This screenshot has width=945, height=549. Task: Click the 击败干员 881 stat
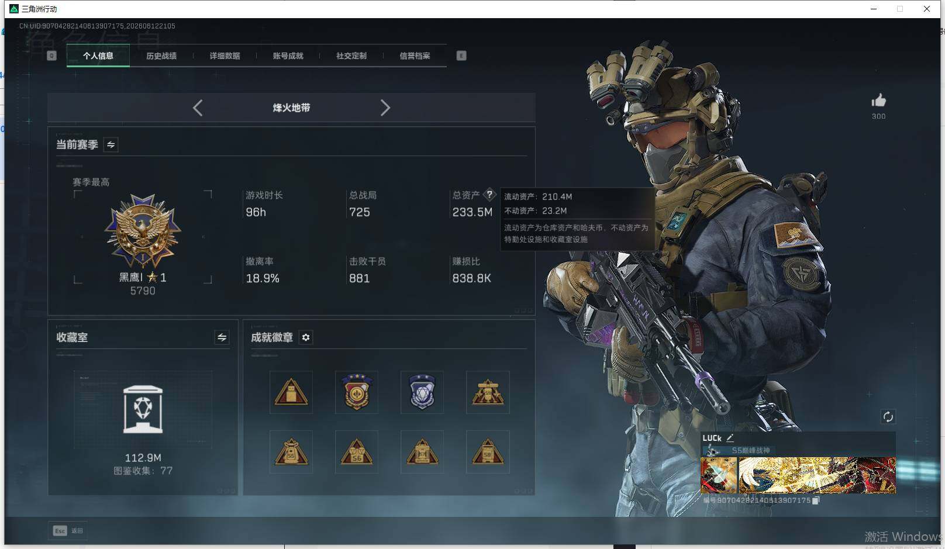tap(367, 270)
